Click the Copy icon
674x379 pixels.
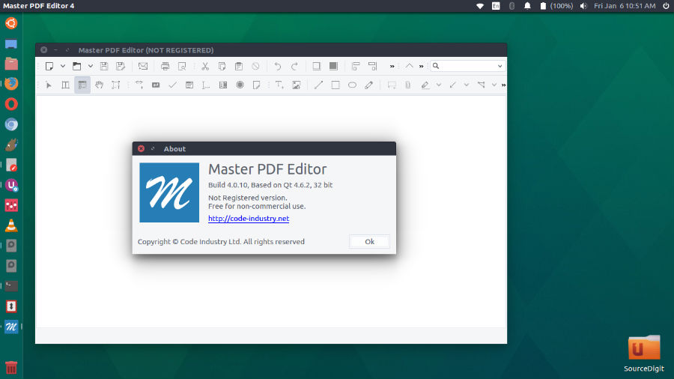point(222,66)
